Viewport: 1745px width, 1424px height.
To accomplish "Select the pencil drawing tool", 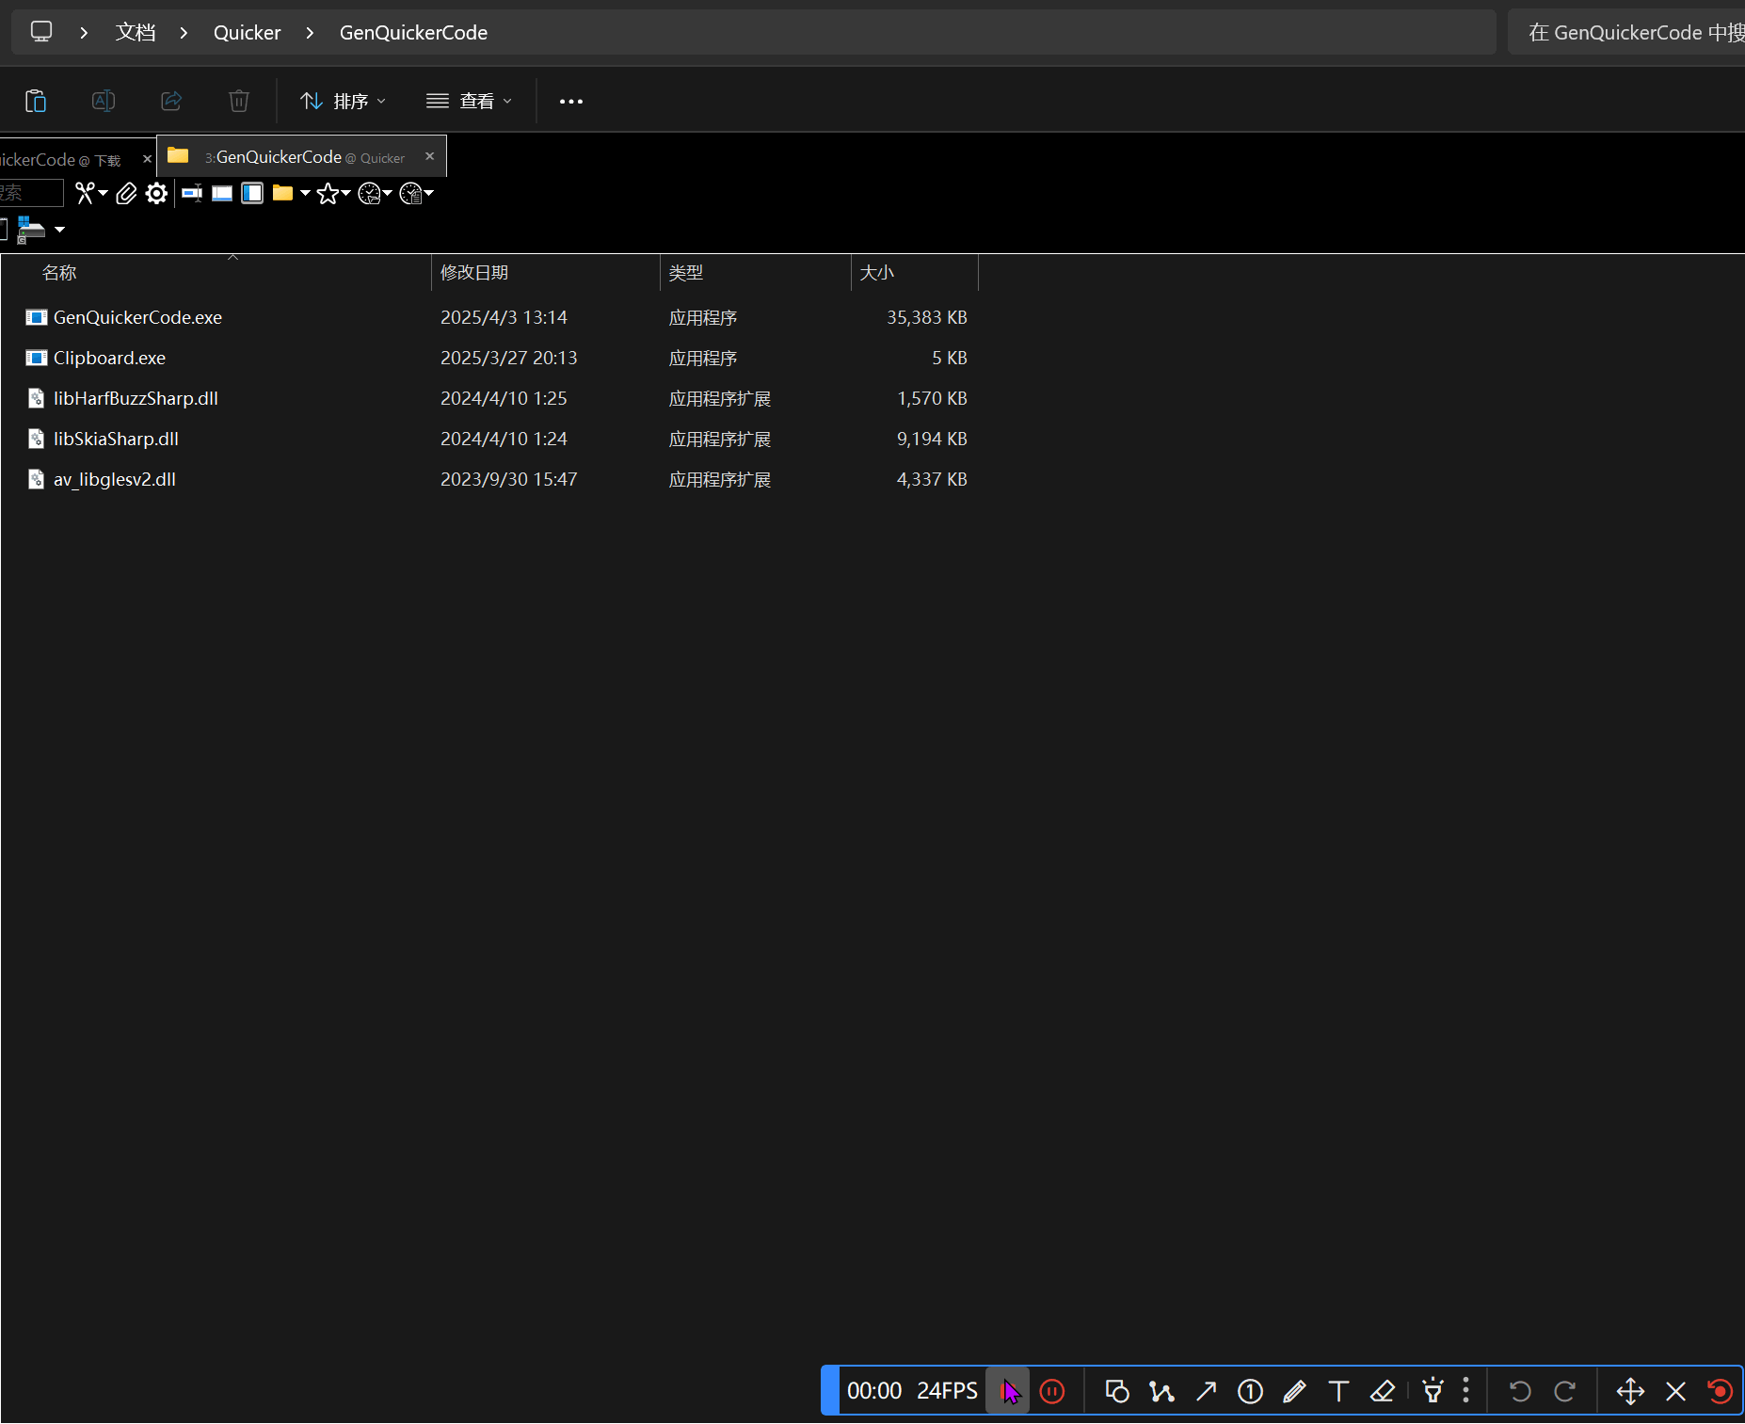I will click(1294, 1391).
